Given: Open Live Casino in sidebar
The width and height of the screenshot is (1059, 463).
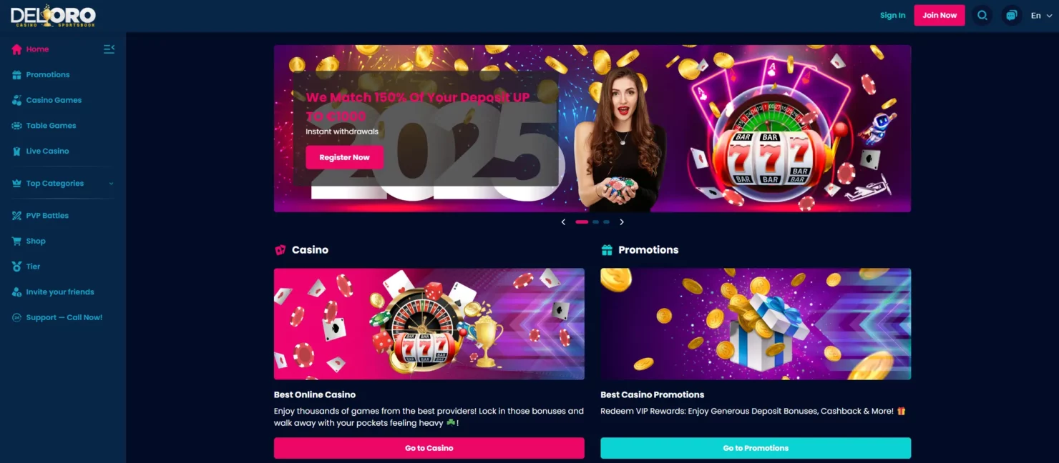Looking at the screenshot, I should (x=41, y=151).
